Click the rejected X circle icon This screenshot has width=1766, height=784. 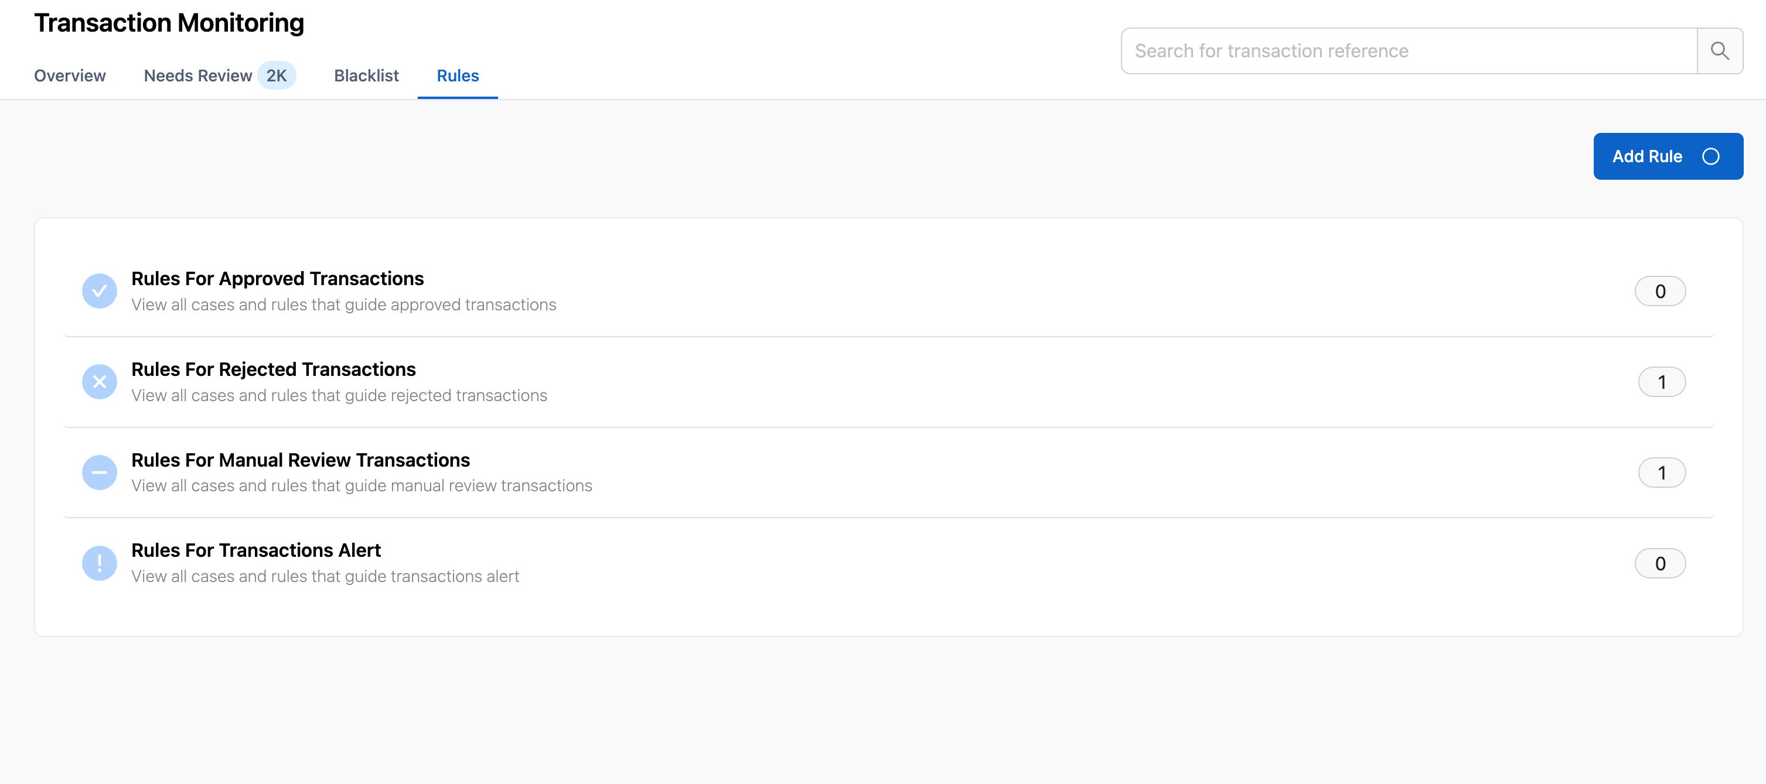[100, 382]
